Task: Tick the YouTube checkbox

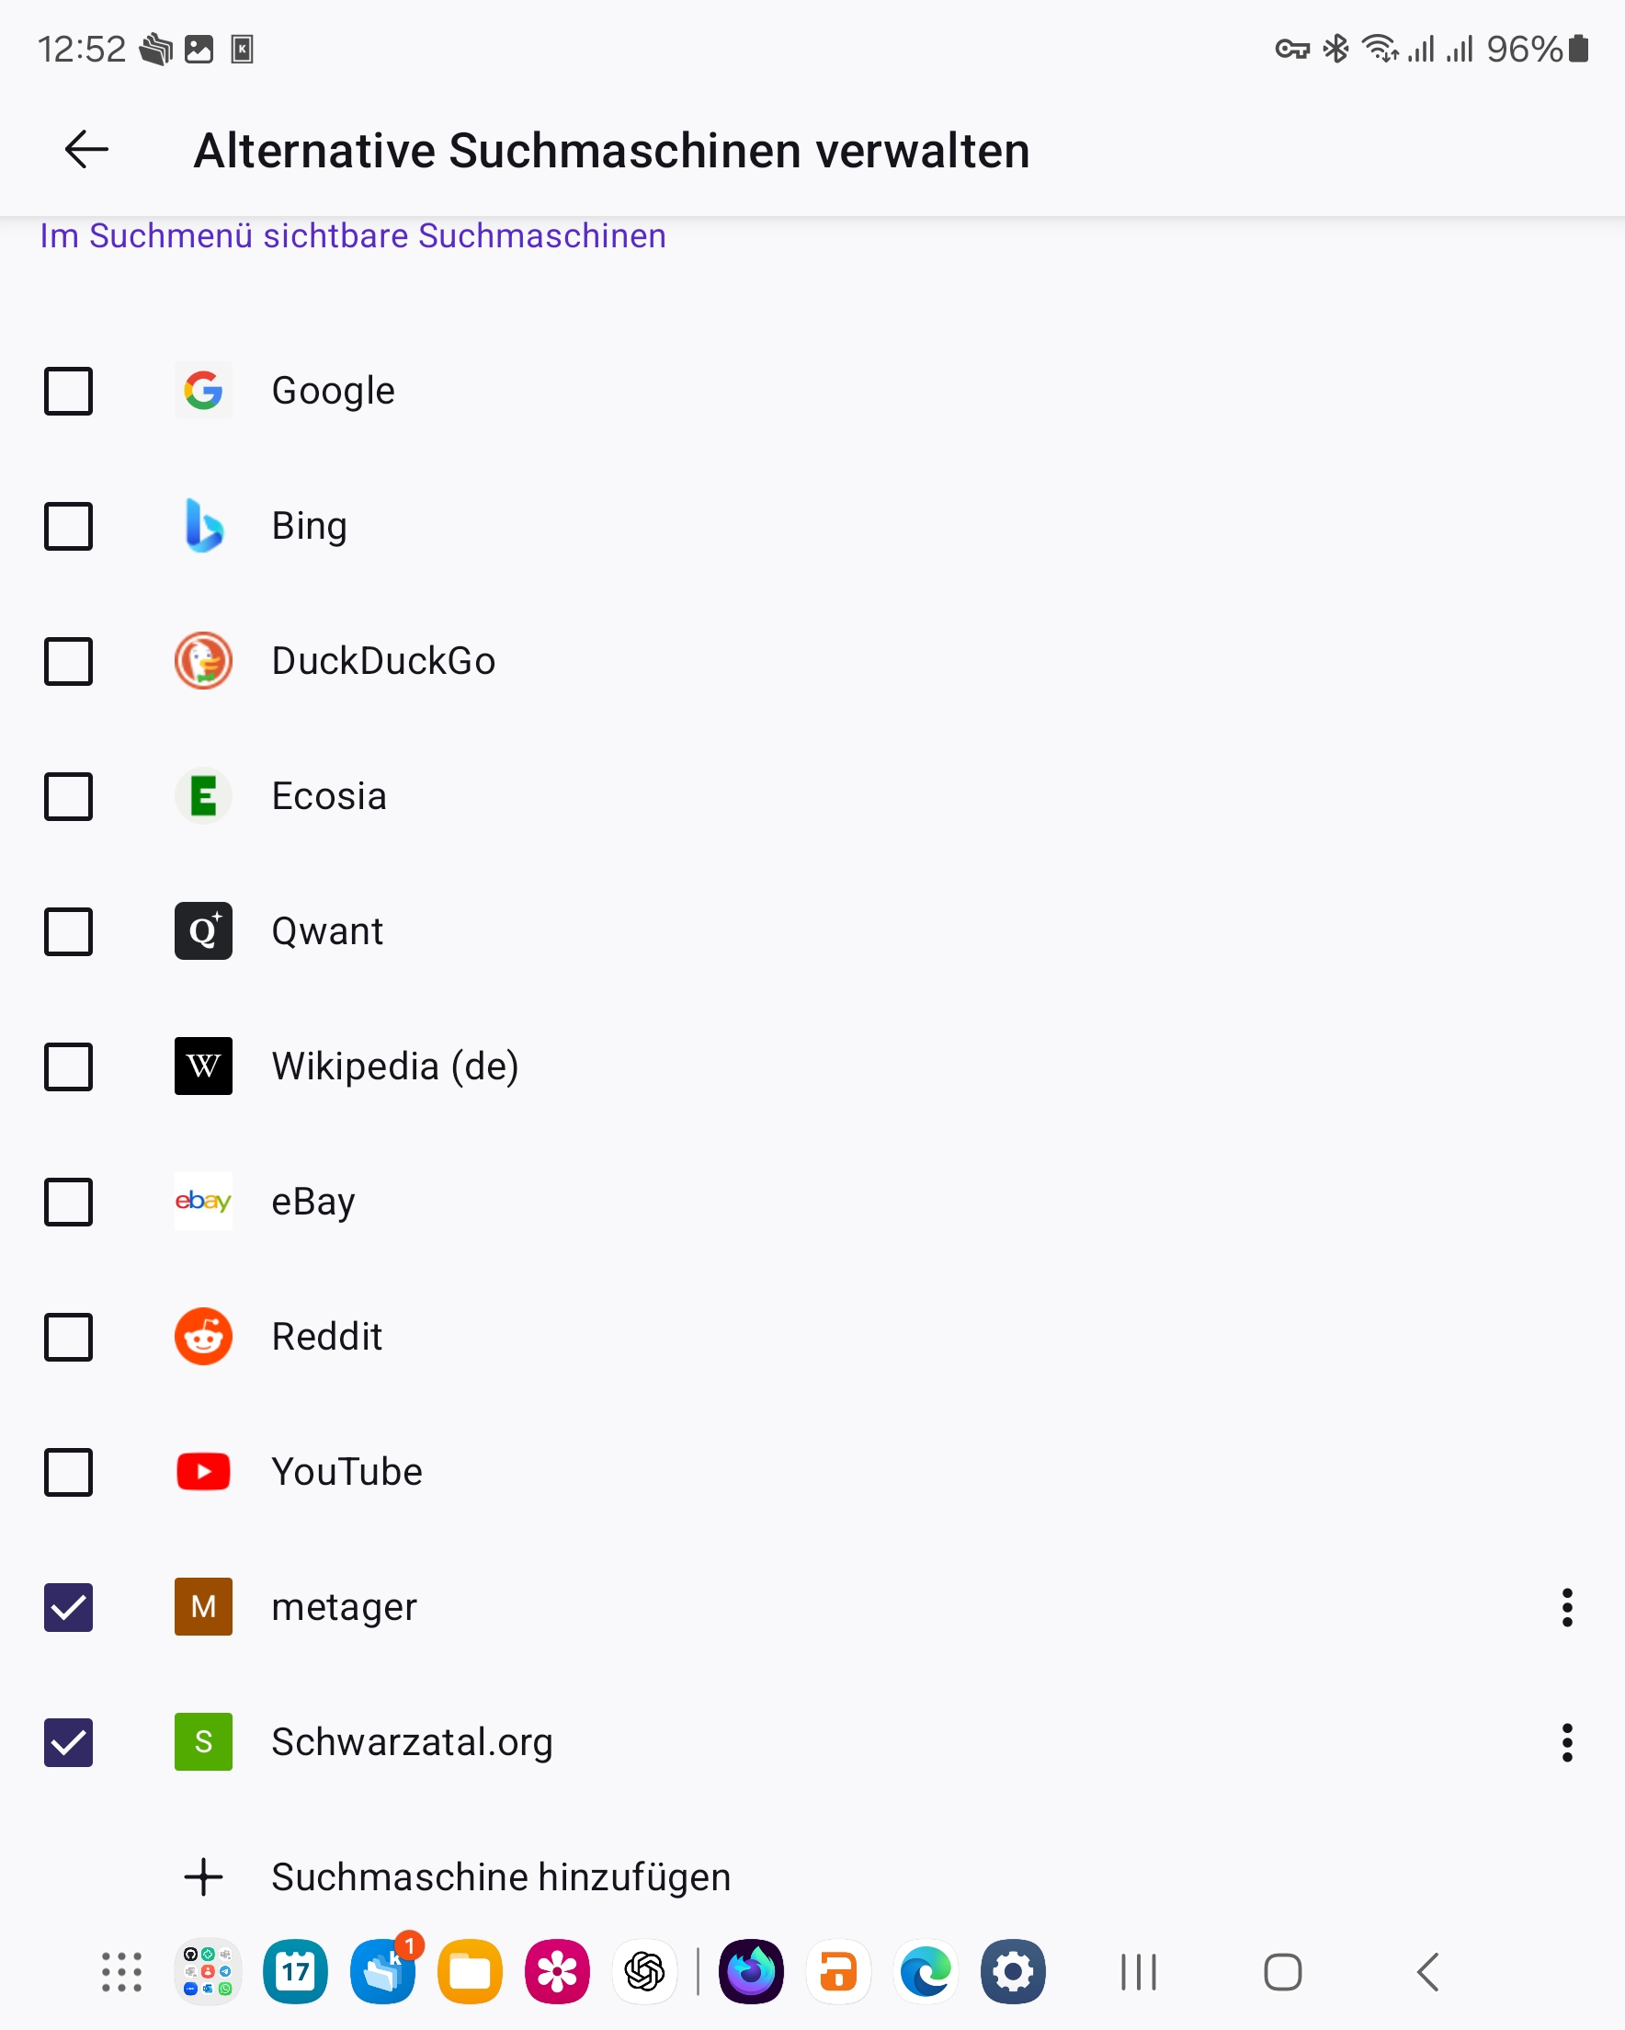Action: (69, 1472)
